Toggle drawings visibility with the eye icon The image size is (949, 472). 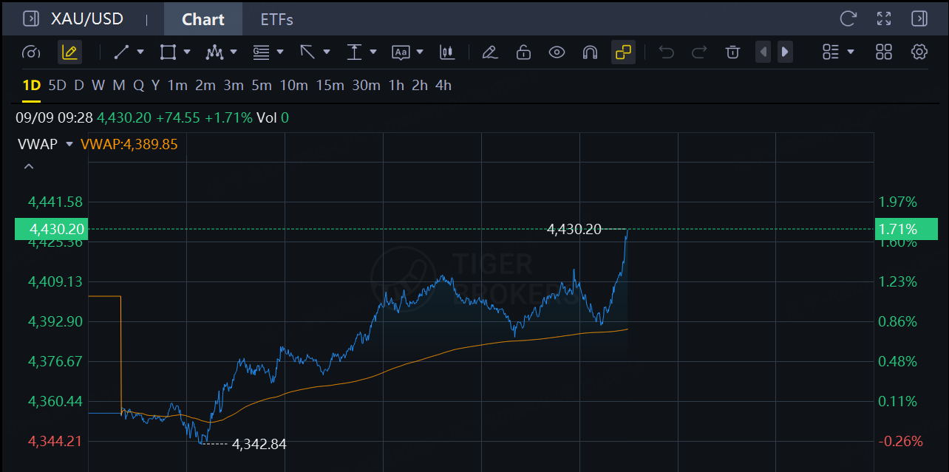point(557,52)
